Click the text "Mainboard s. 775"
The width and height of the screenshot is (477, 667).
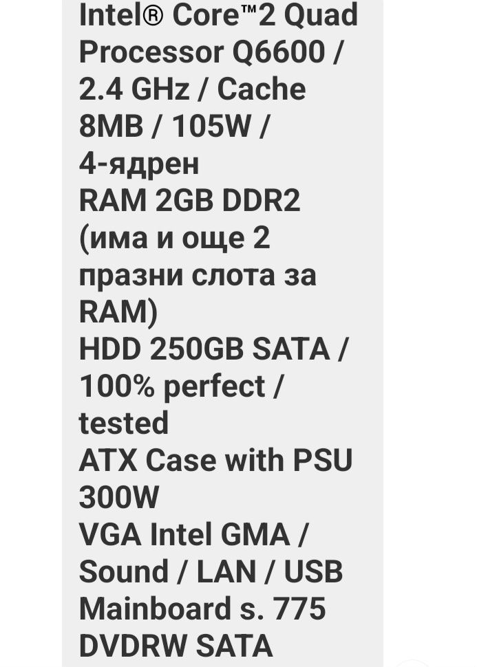pos(203,609)
